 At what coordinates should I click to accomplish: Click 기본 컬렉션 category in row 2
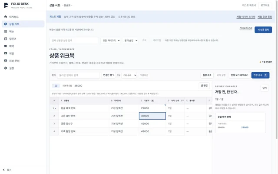[124, 116]
